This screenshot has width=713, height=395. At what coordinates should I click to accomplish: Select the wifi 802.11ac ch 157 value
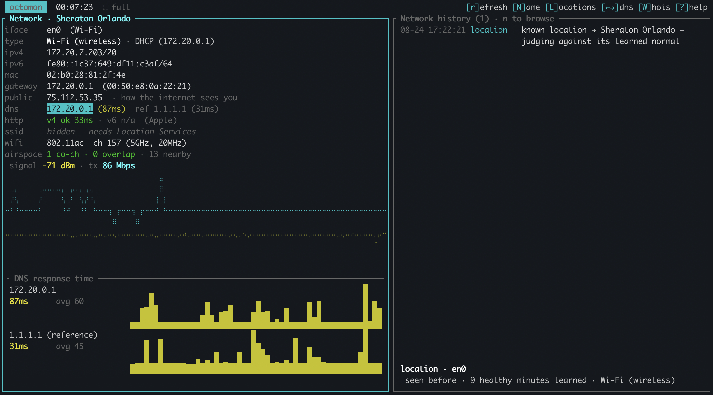[x=116, y=143]
